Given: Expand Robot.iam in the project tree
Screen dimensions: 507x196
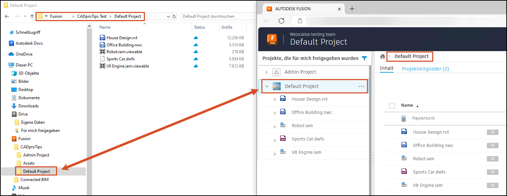Looking at the screenshot, I should (x=275, y=126).
